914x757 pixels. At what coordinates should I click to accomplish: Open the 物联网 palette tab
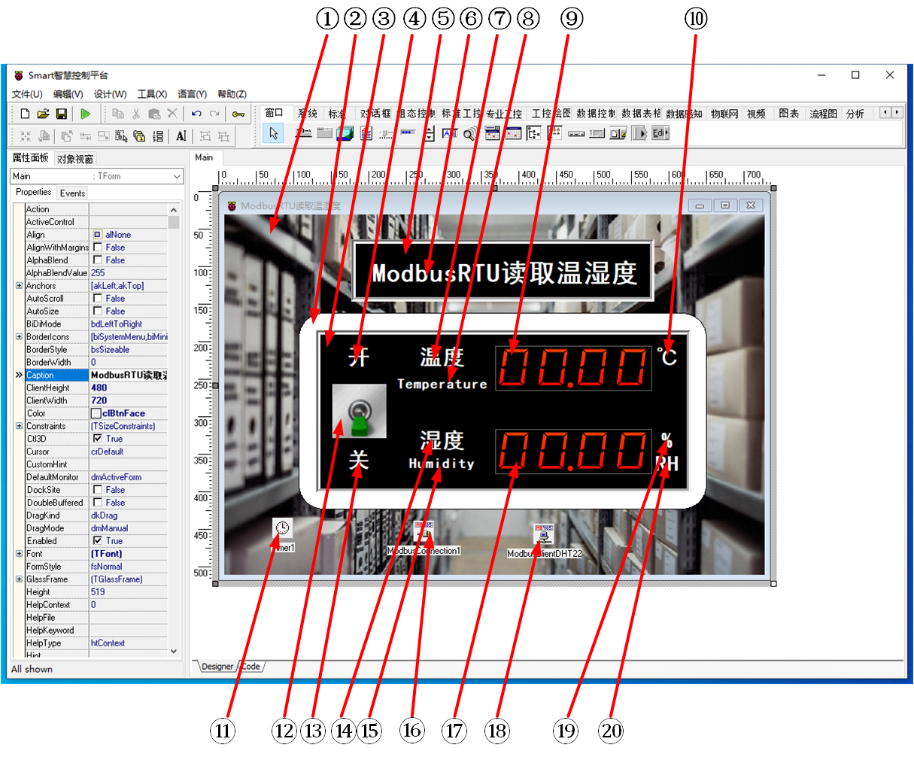[724, 114]
